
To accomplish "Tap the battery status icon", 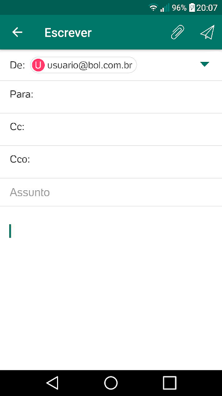I will [x=192, y=8].
